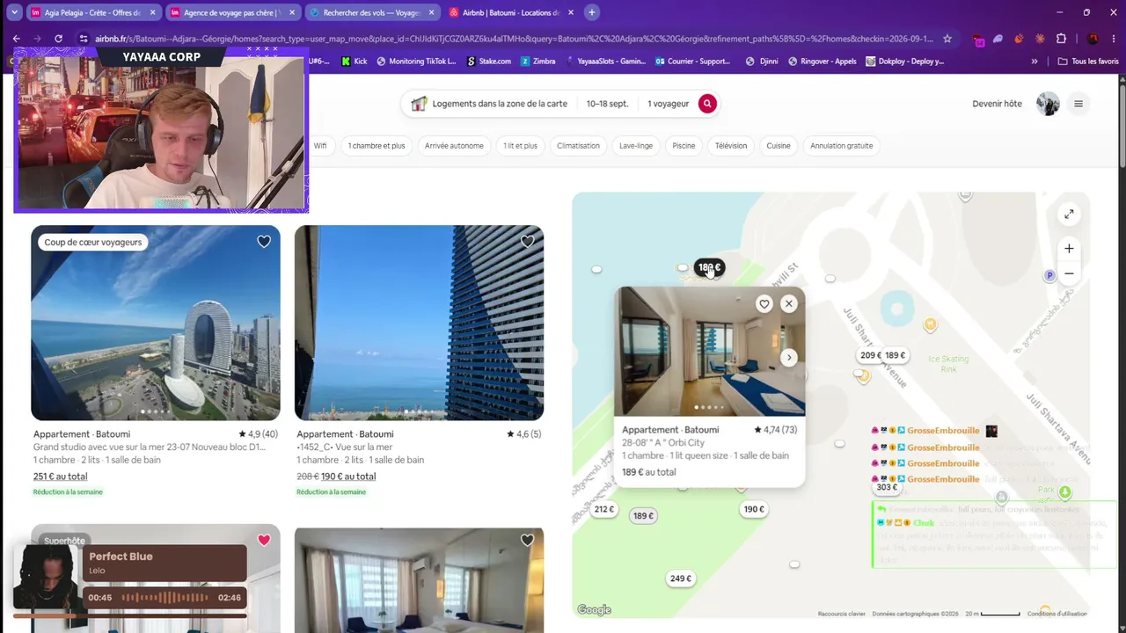Switch to the Agia Pelagia tab
Image resolution: width=1126 pixels, height=633 pixels.
(x=92, y=12)
